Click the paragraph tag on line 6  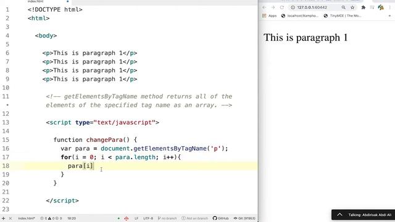[89, 53]
